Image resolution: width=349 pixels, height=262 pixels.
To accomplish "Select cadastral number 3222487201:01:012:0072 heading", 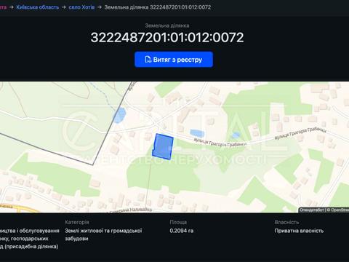I will 167,37.
